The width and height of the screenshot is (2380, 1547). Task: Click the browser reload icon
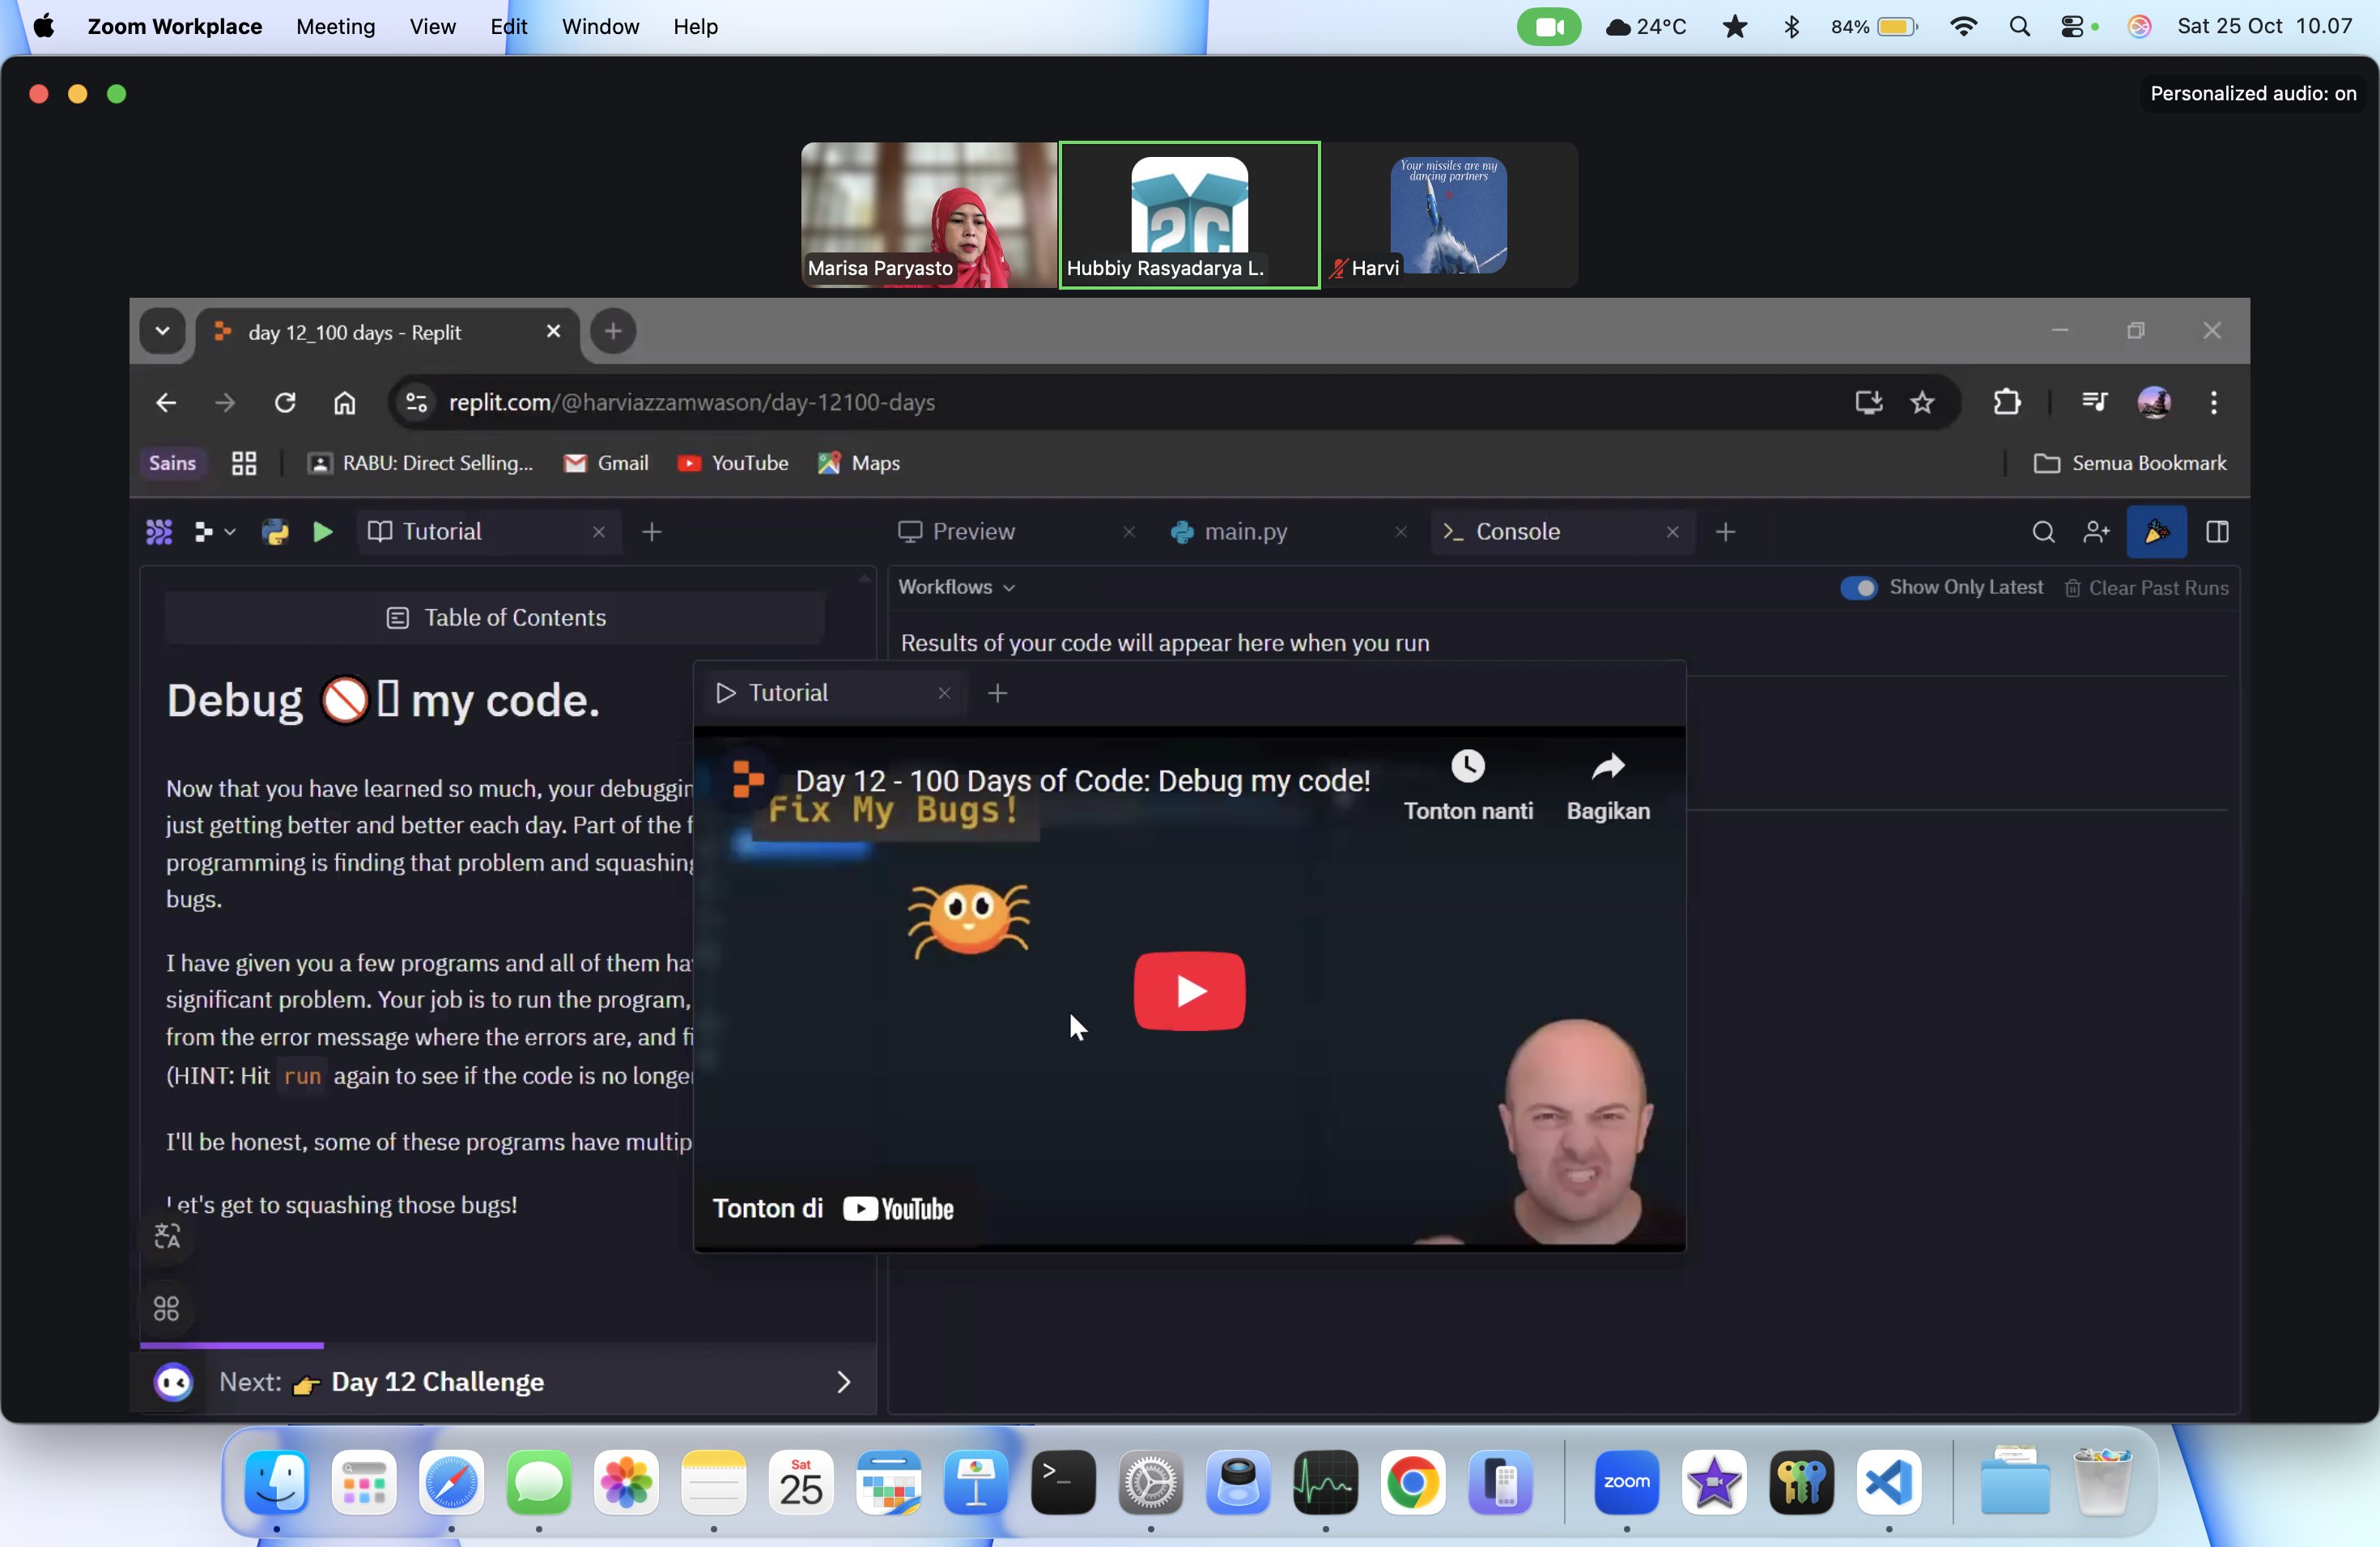pyautogui.click(x=285, y=403)
